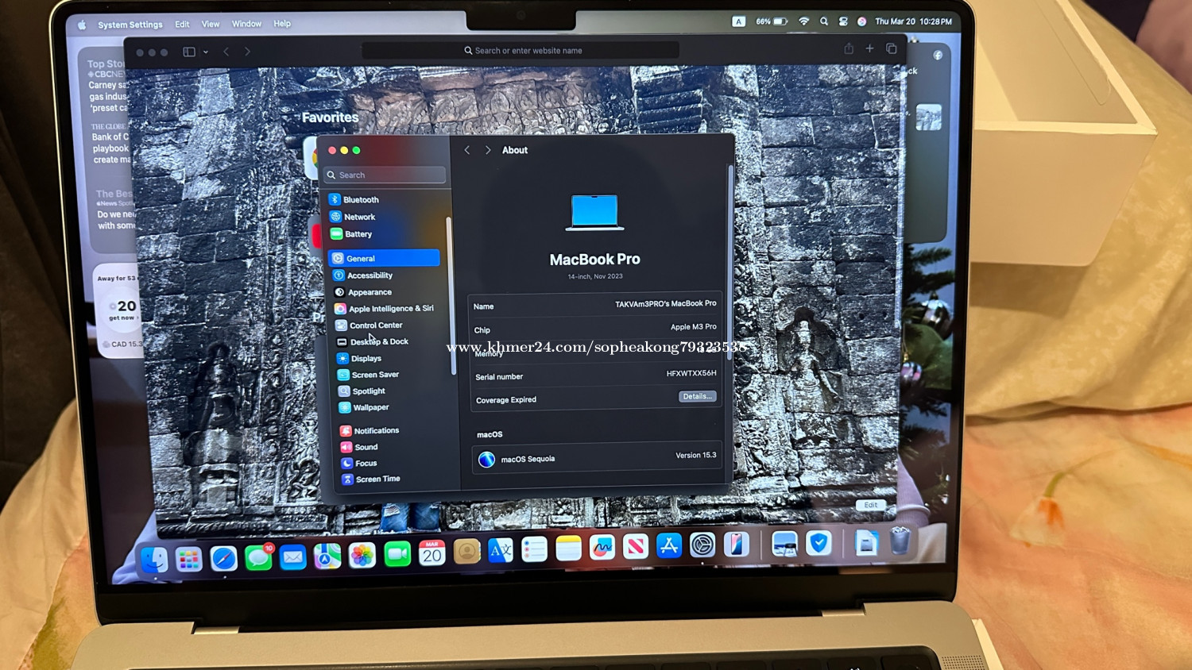Screen dimensions: 1192x670
Task: Open System Settings menu in menu bar
Action: [130, 25]
